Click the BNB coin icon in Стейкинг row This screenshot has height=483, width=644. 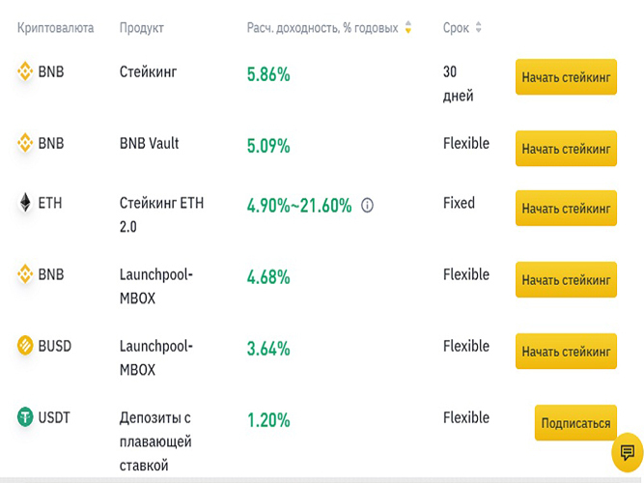(x=25, y=71)
